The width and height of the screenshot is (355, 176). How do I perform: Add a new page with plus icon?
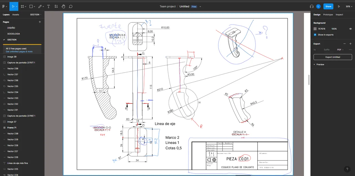(40, 22)
